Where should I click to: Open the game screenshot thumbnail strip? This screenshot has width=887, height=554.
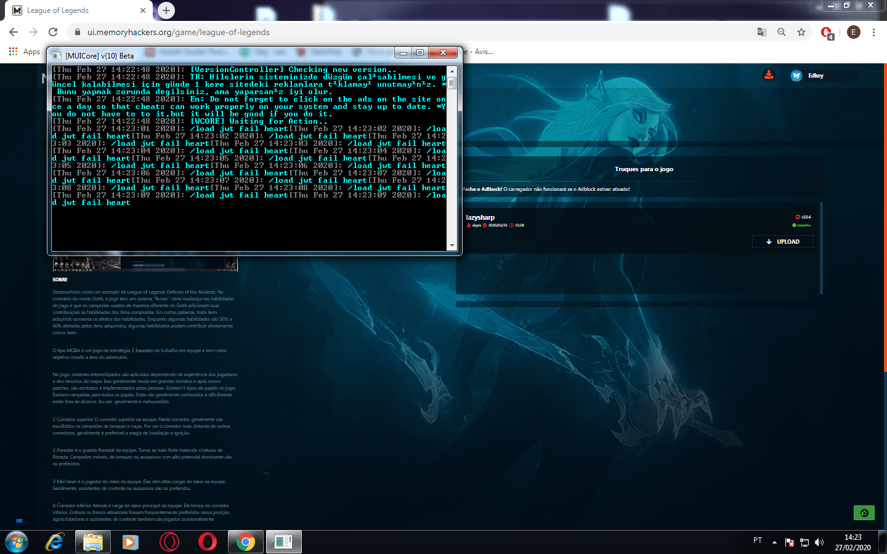(145, 264)
